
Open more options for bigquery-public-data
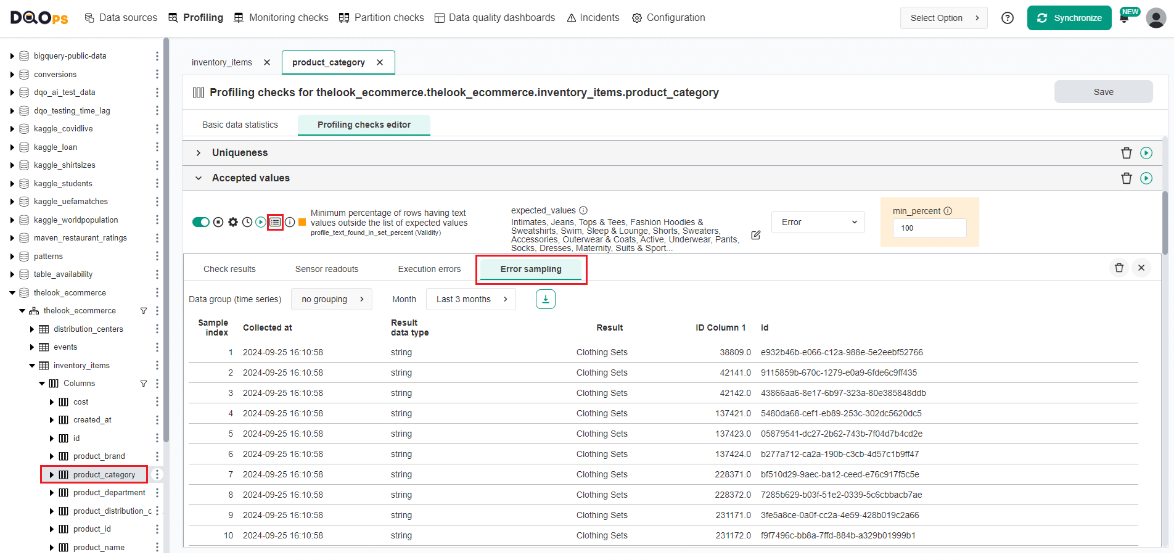pyautogui.click(x=157, y=56)
